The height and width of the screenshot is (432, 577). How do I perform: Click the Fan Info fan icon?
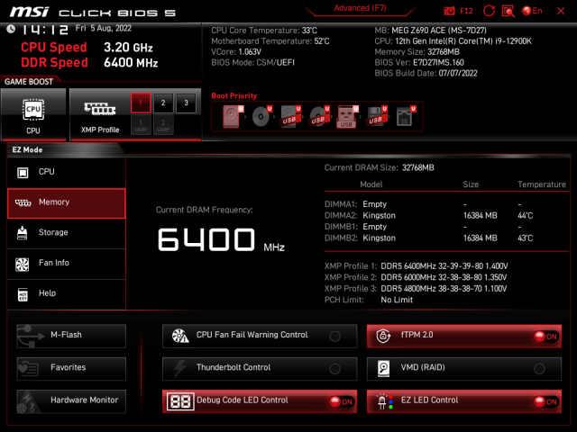[x=22, y=264]
